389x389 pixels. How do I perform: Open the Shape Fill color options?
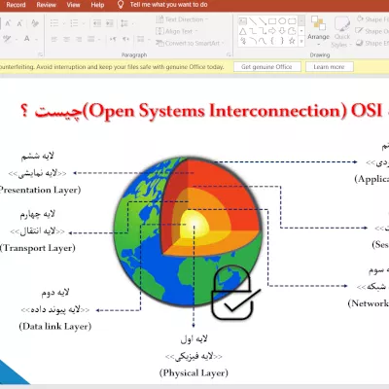coord(372,19)
